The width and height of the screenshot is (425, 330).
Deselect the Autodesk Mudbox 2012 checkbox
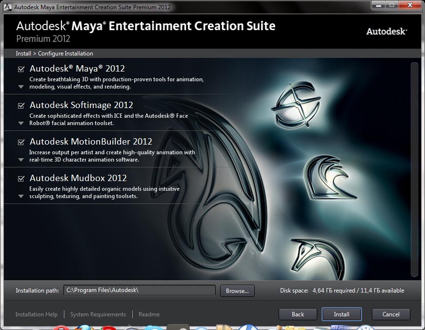coord(21,179)
